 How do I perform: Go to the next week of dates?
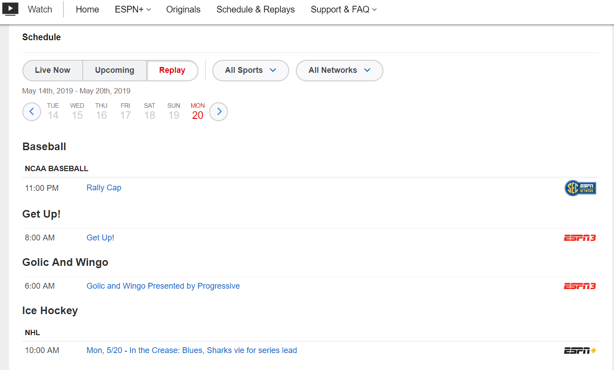click(x=219, y=112)
